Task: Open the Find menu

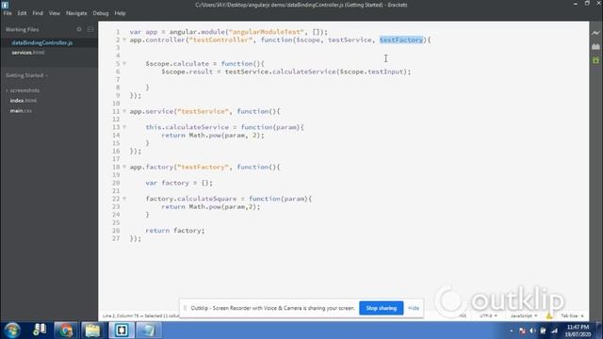Action: pos(38,13)
